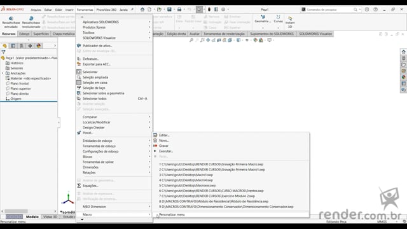Open the Home icon in top toolbar

142,10
